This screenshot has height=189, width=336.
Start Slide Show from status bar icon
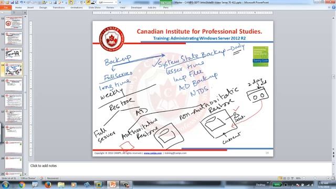[292, 178]
